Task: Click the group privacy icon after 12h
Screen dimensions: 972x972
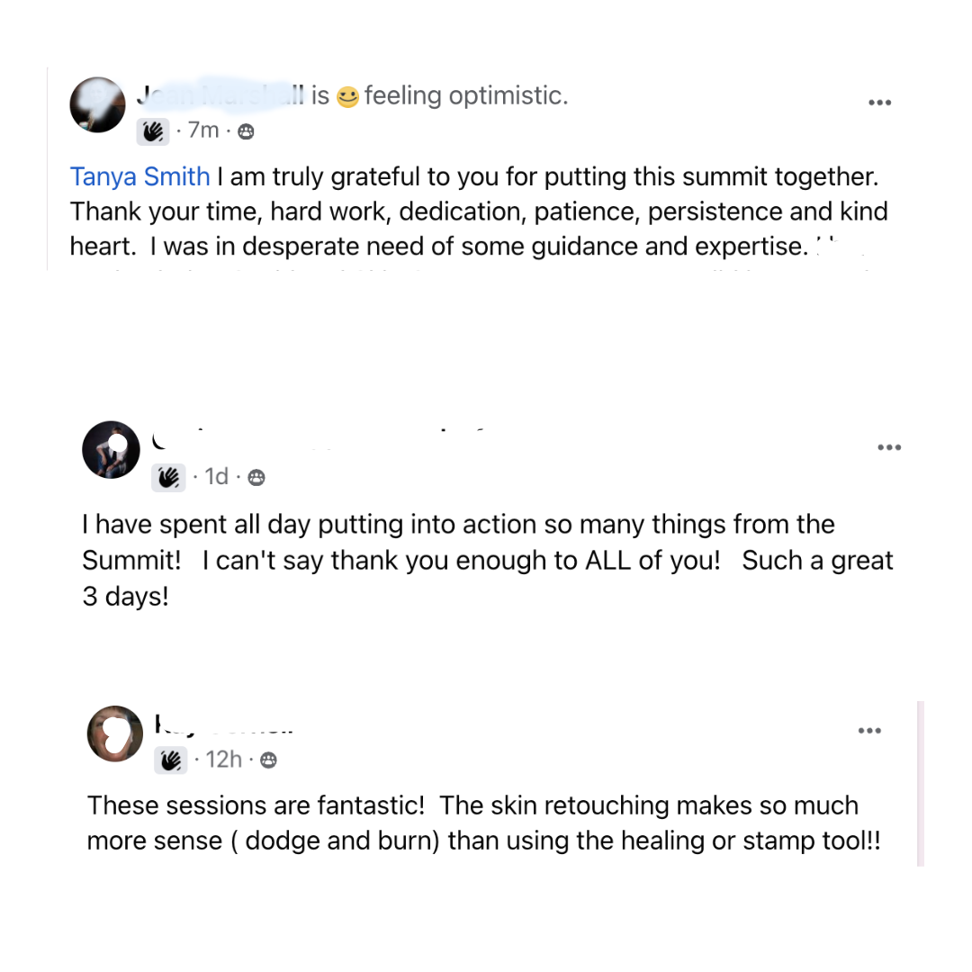Action: click(268, 760)
